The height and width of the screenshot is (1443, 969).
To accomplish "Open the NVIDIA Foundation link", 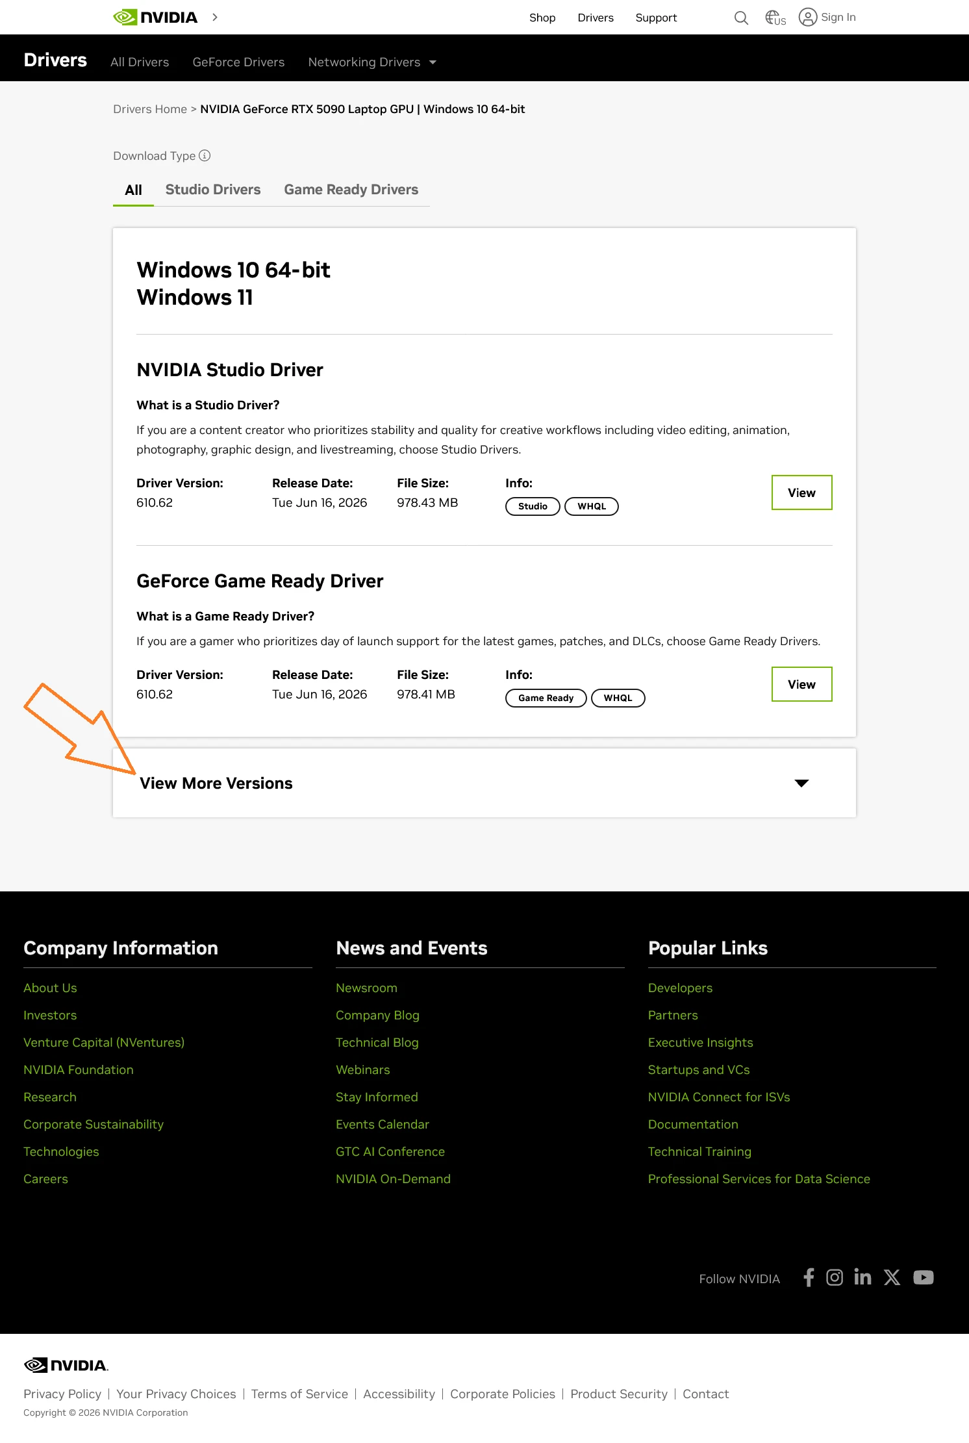I will click(79, 1069).
